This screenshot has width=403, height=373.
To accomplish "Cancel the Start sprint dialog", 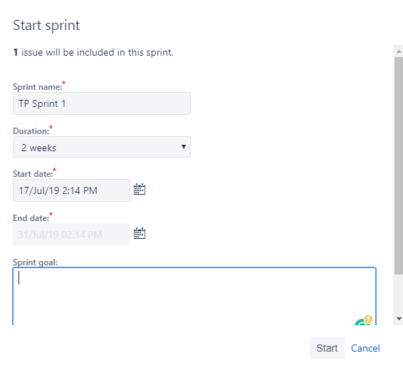I will tap(365, 348).
